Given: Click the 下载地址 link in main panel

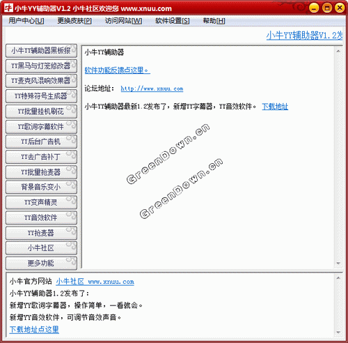Looking at the screenshot, I should click(x=275, y=107).
